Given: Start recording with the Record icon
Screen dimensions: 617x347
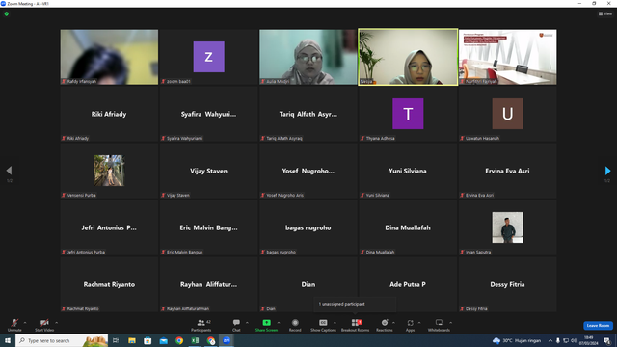Looking at the screenshot, I should [x=295, y=325].
